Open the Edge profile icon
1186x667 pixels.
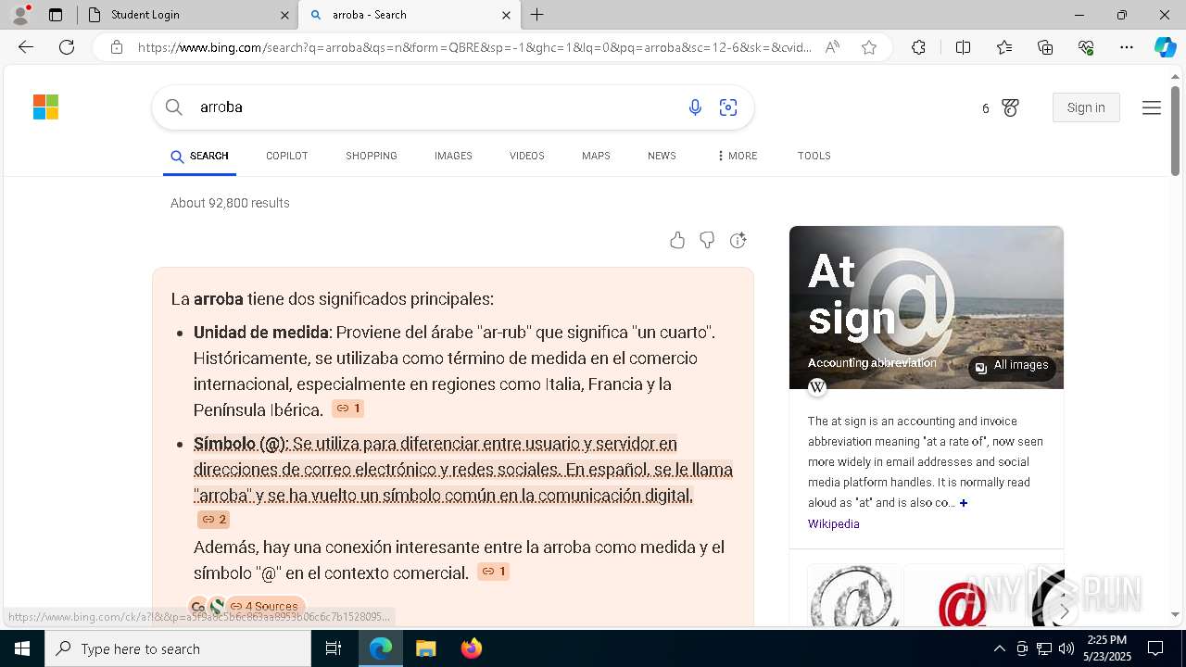coord(20,15)
